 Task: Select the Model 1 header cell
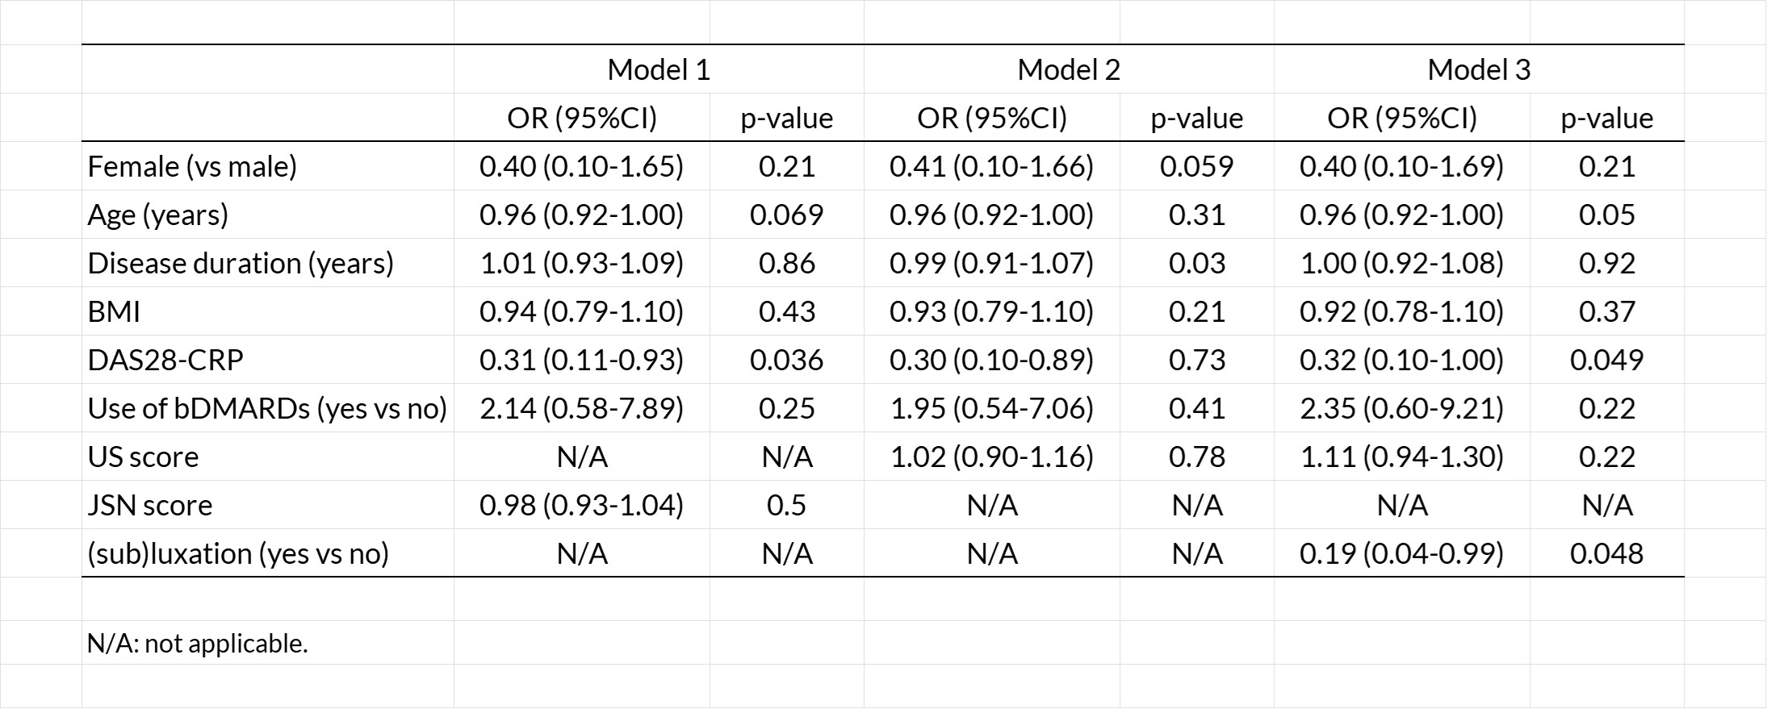pos(658,70)
